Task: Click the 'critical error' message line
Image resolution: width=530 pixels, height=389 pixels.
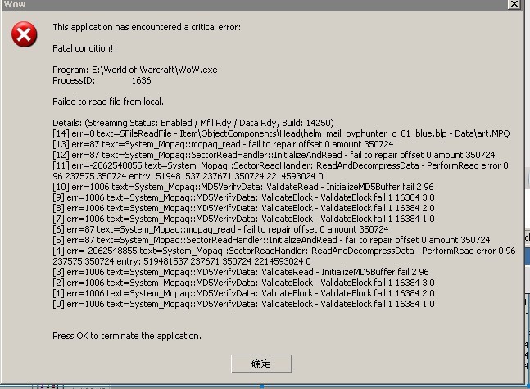Action: pyautogui.click(x=147, y=27)
